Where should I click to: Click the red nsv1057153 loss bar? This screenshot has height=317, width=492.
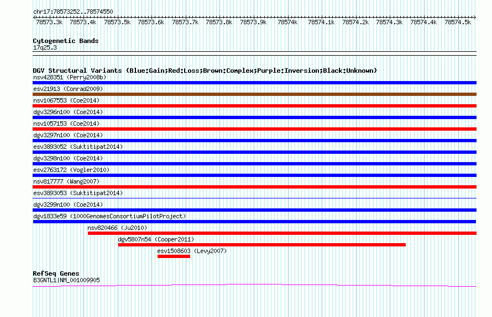(x=254, y=129)
